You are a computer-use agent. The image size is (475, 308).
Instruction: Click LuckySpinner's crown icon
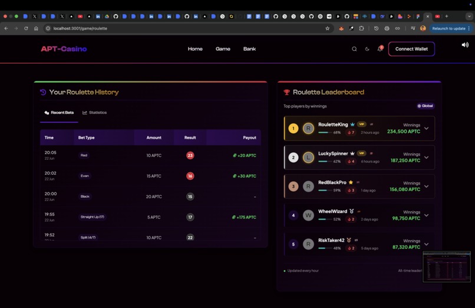[x=352, y=153]
